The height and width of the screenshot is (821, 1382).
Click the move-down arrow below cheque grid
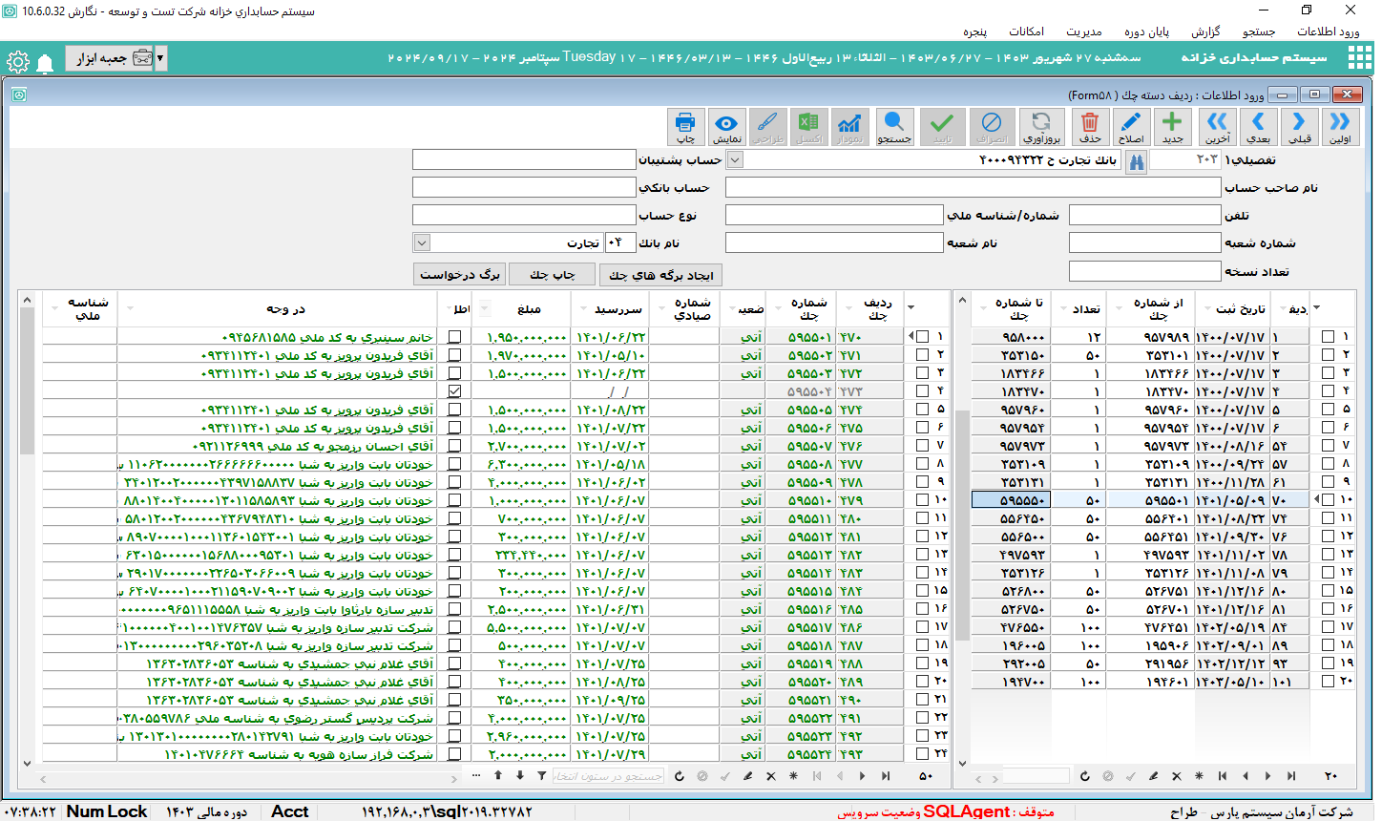520,776
